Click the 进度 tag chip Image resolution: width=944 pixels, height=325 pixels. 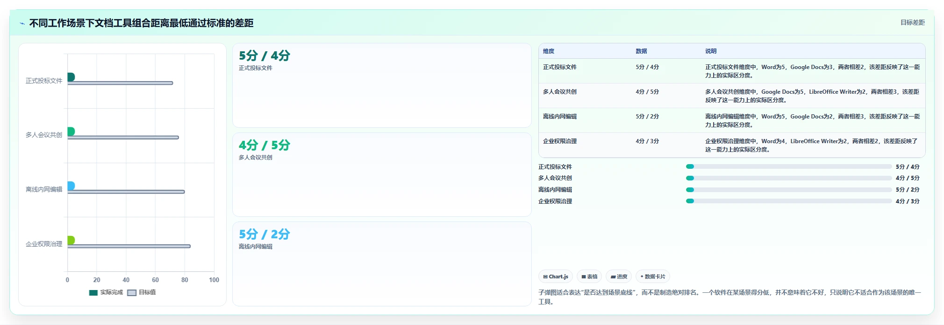(x=619, y=277)
